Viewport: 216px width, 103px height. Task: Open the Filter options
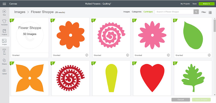coord(204,12)
